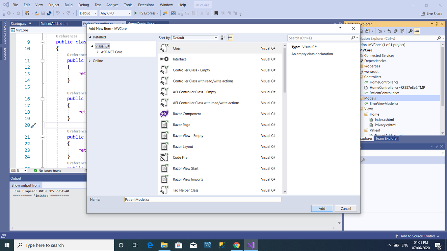Open the Debug menu
This screenshot has width=447, height=251.
[84, 5]
